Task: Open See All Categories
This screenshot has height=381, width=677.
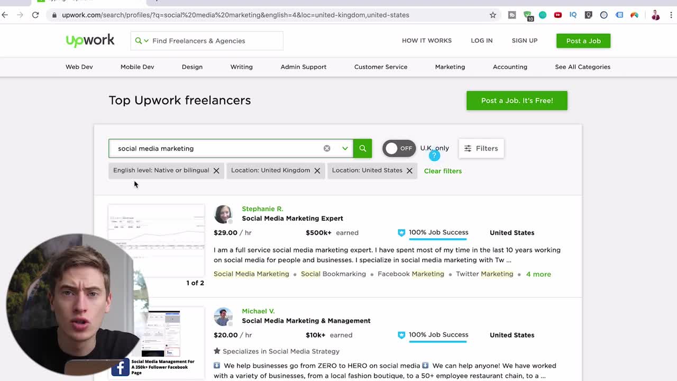Action: click(x=583, y=67)
